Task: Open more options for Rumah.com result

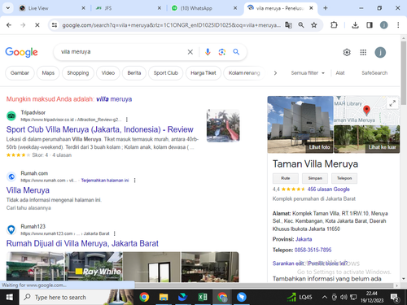Action: [x=135, y=181]
